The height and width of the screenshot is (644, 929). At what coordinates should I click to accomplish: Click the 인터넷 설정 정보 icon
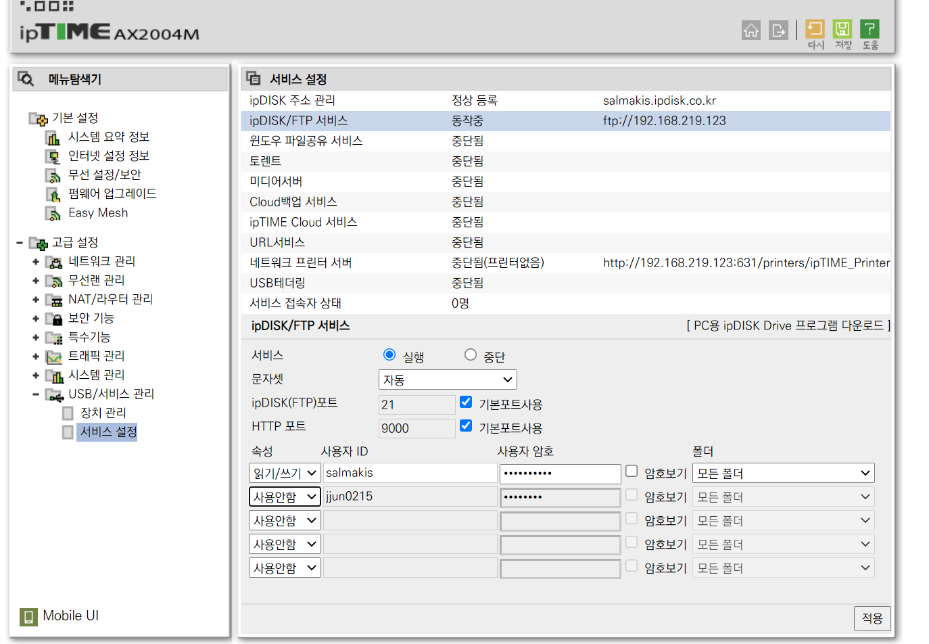pos(53,156)
